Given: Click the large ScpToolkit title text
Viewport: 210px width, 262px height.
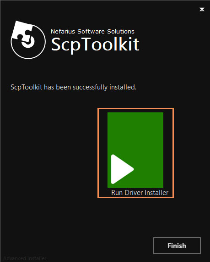Looking at the screenshot, I should pyautogui.click(x=95, y=45).
